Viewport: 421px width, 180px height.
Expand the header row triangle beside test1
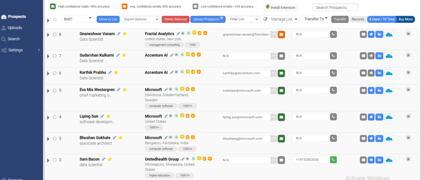coord(49,21)
